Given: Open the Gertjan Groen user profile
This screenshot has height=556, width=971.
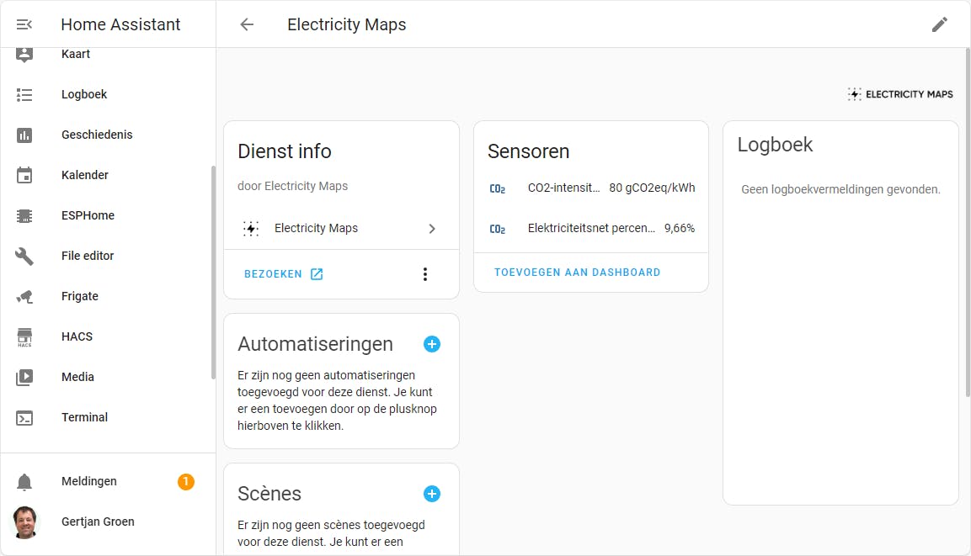Looking at the screenshot, I should pyautogui.click(x=98, y=522).
